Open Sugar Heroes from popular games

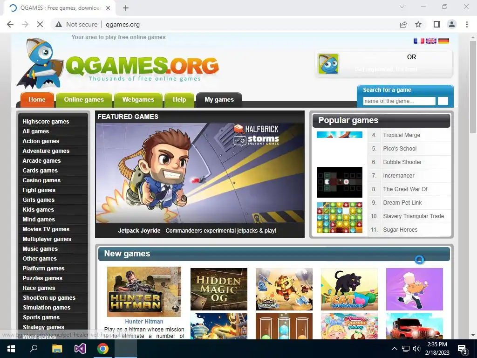point(400,230)
